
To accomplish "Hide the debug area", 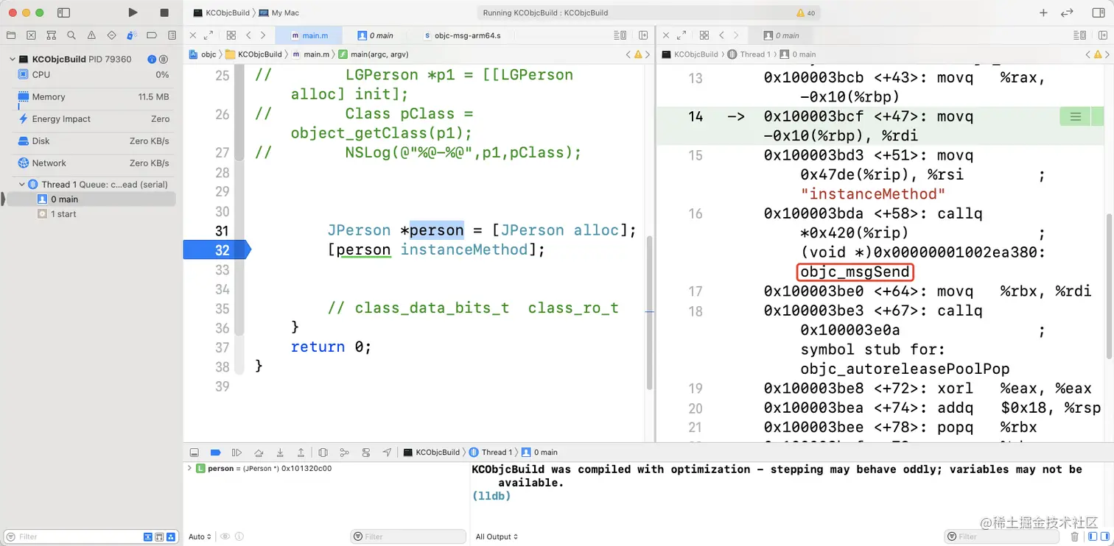I will pyautogui.click(x=195, y=453).
